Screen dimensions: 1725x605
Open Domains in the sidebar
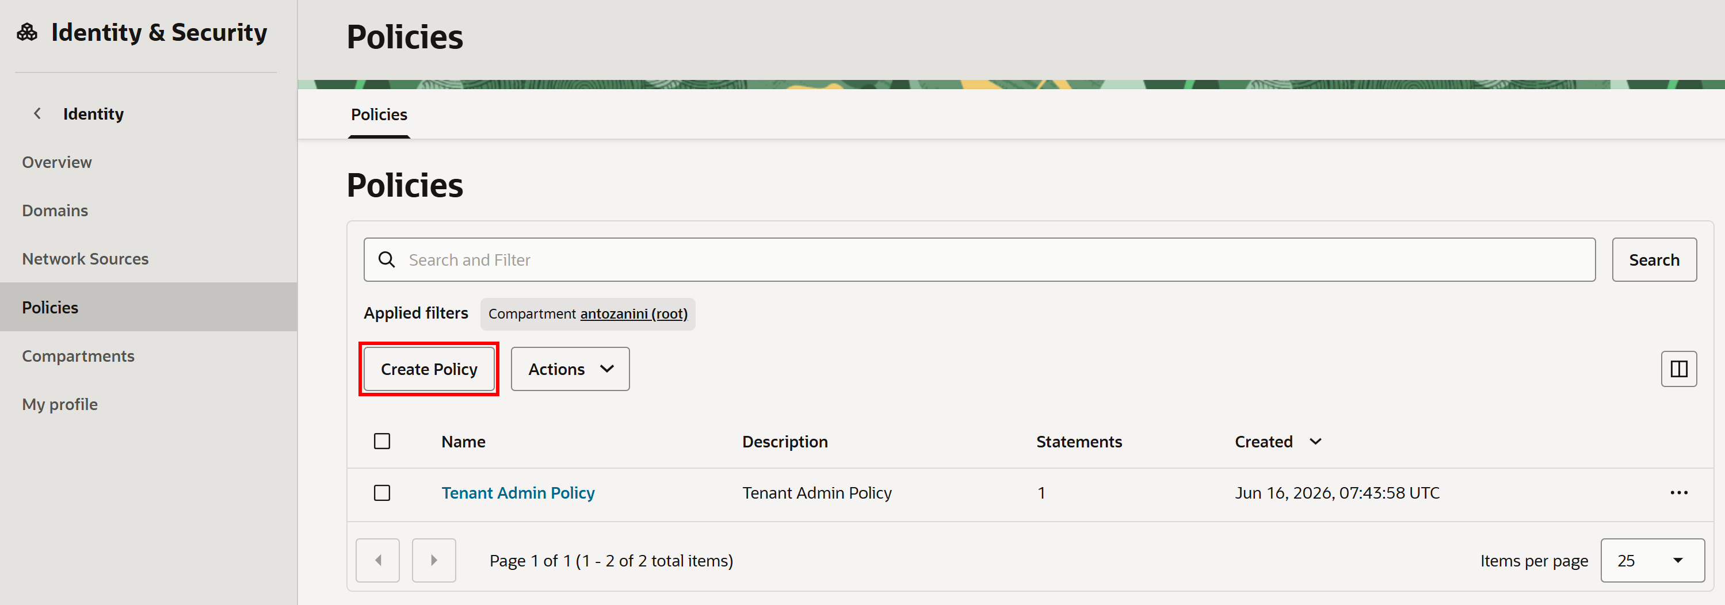coord(55,210)
